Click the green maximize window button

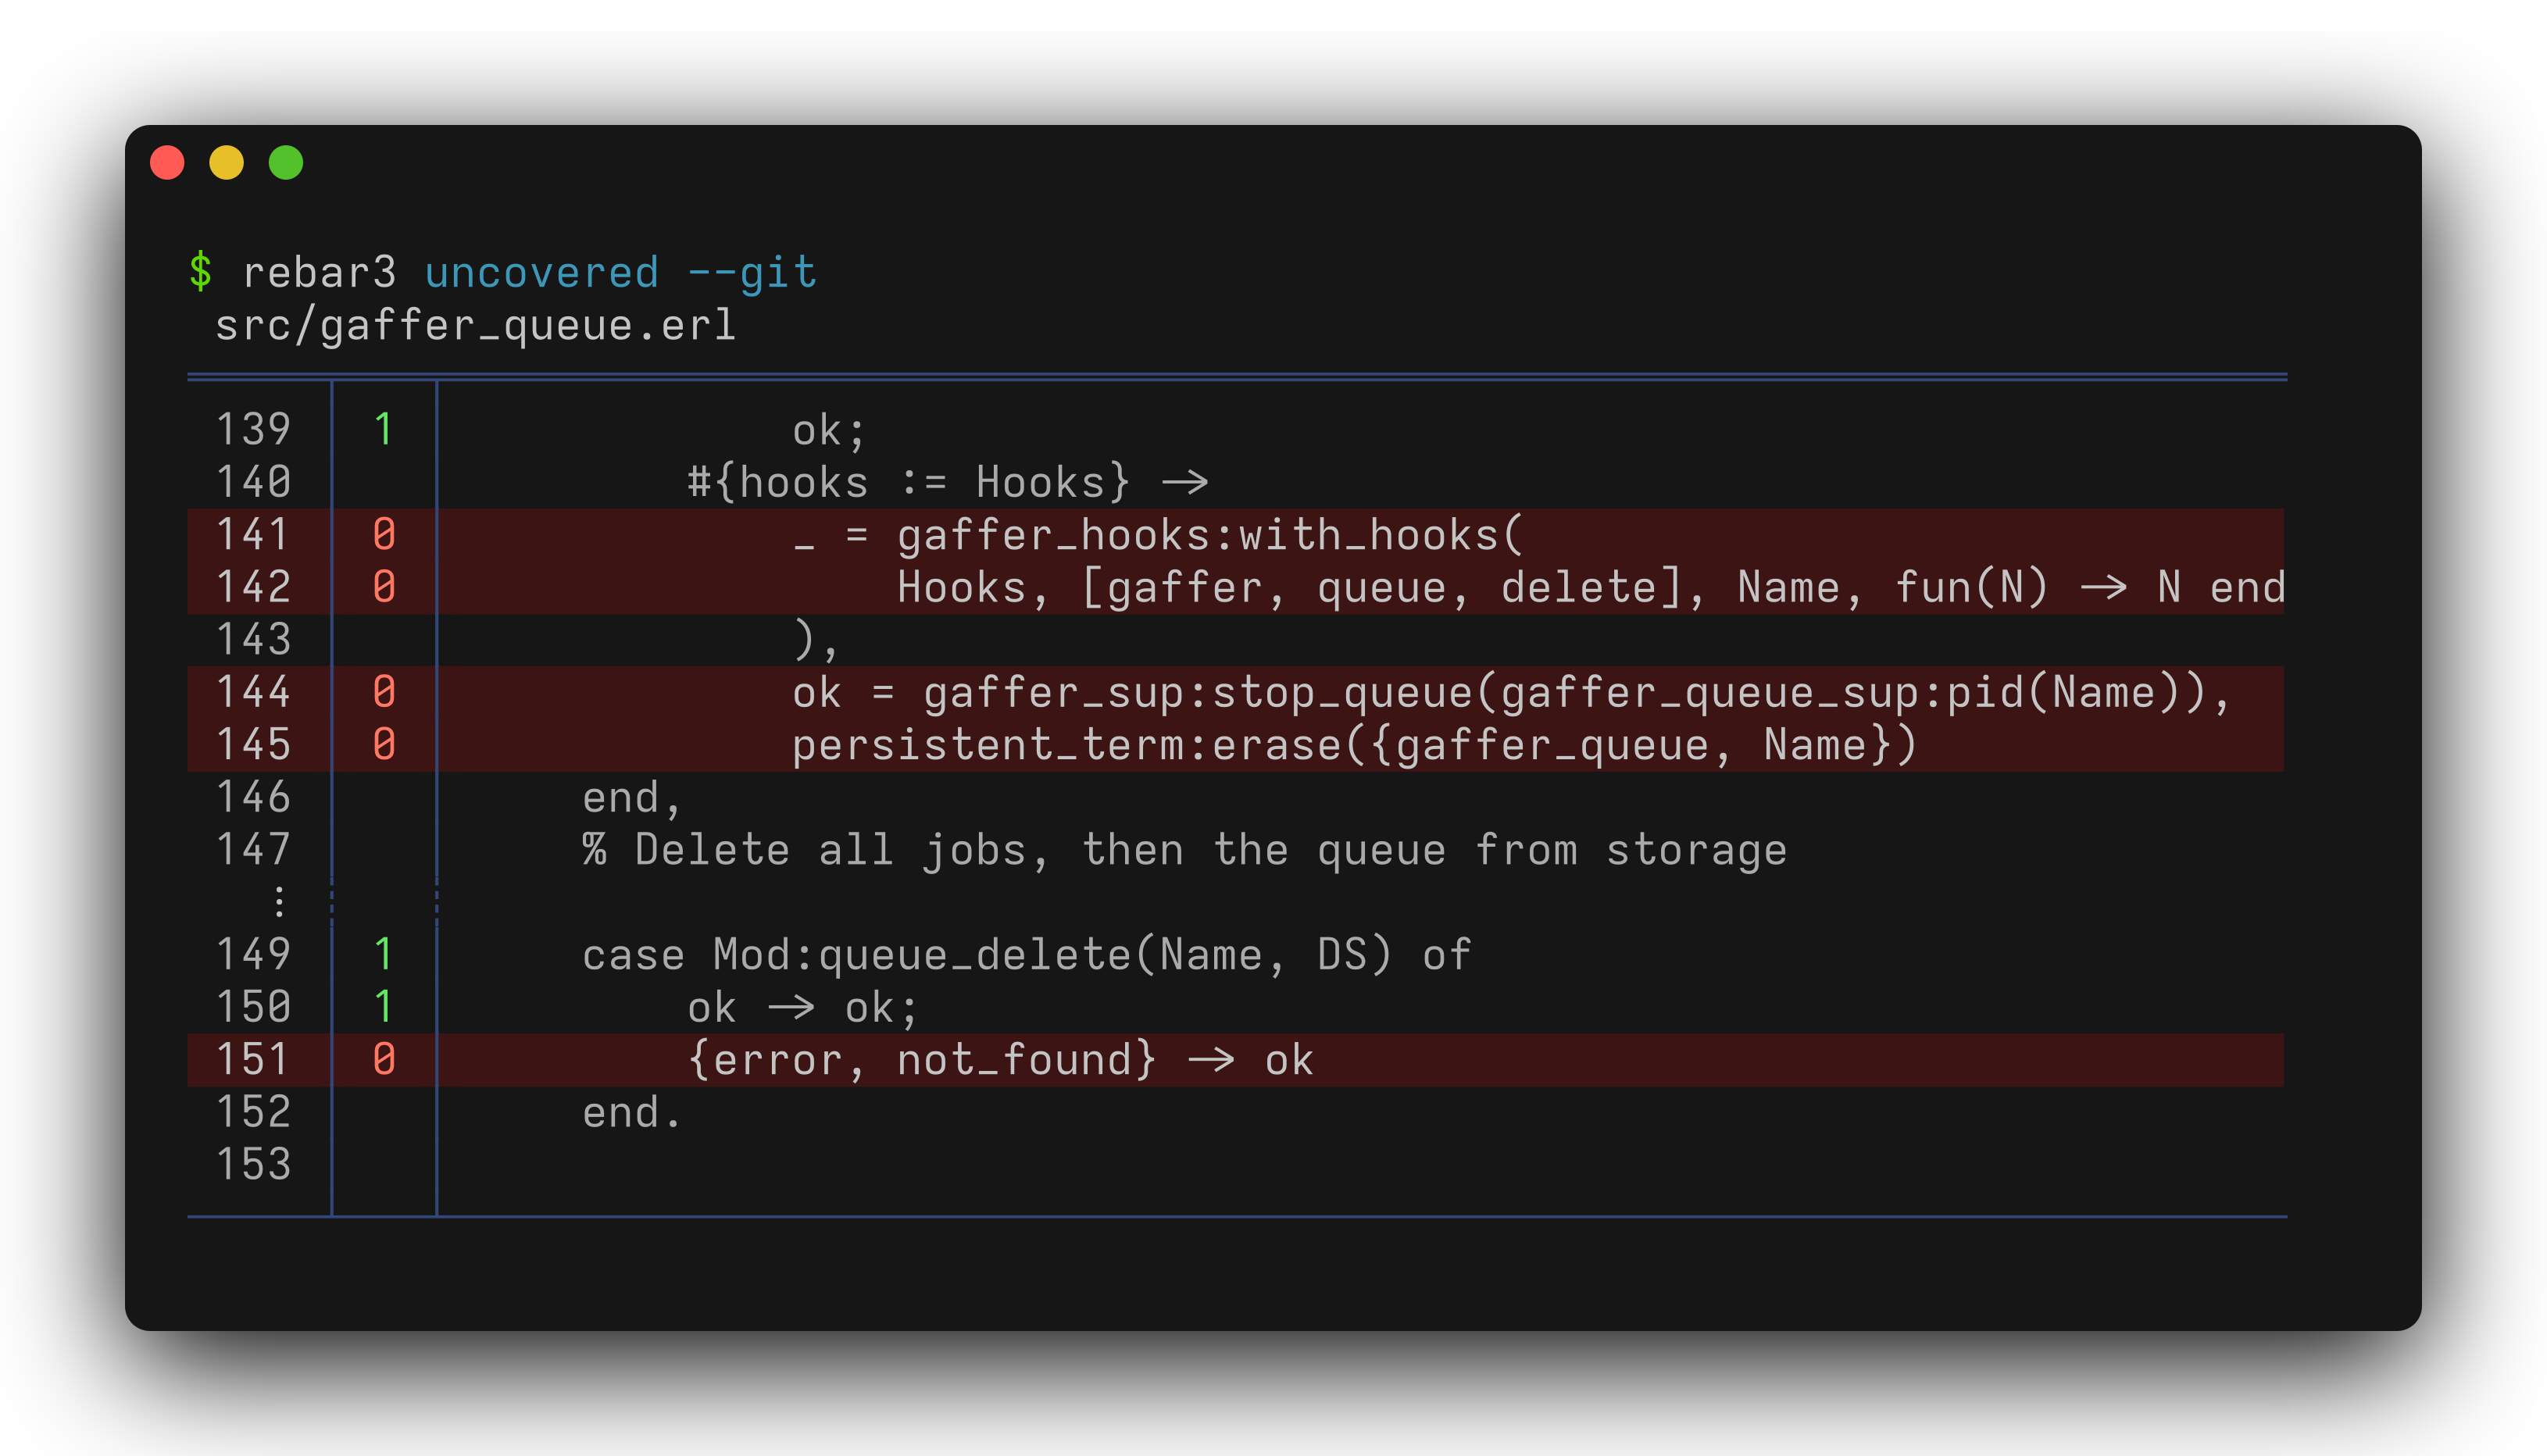286,162
